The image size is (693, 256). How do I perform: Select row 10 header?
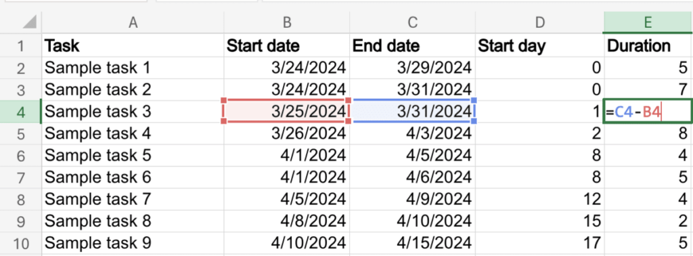(21, 242)
